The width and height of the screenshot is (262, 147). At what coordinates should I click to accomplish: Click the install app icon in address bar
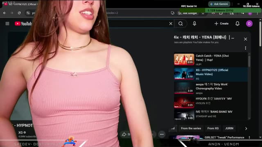pyautogui.click(x=173, y=13)
